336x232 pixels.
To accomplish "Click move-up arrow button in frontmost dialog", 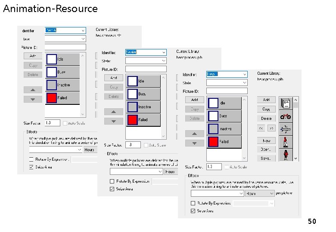I will 194,134.
